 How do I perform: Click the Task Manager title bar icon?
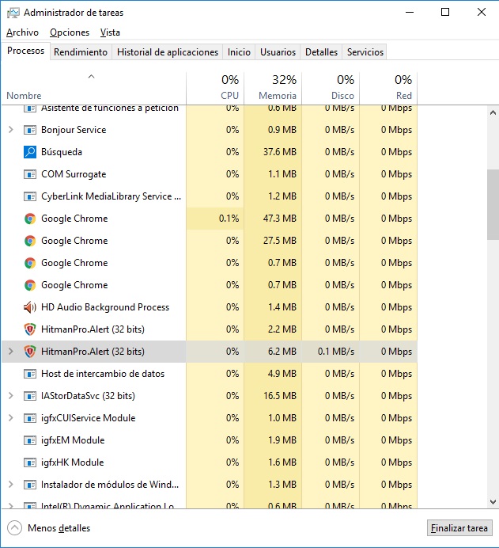tap(13, 13)
